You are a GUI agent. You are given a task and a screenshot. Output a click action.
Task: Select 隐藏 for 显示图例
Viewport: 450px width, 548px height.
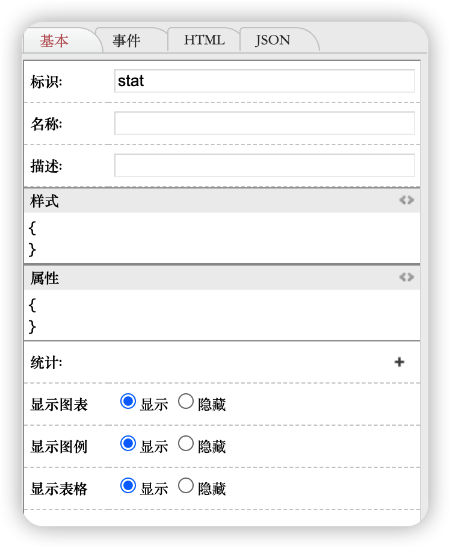pos(186,444)
